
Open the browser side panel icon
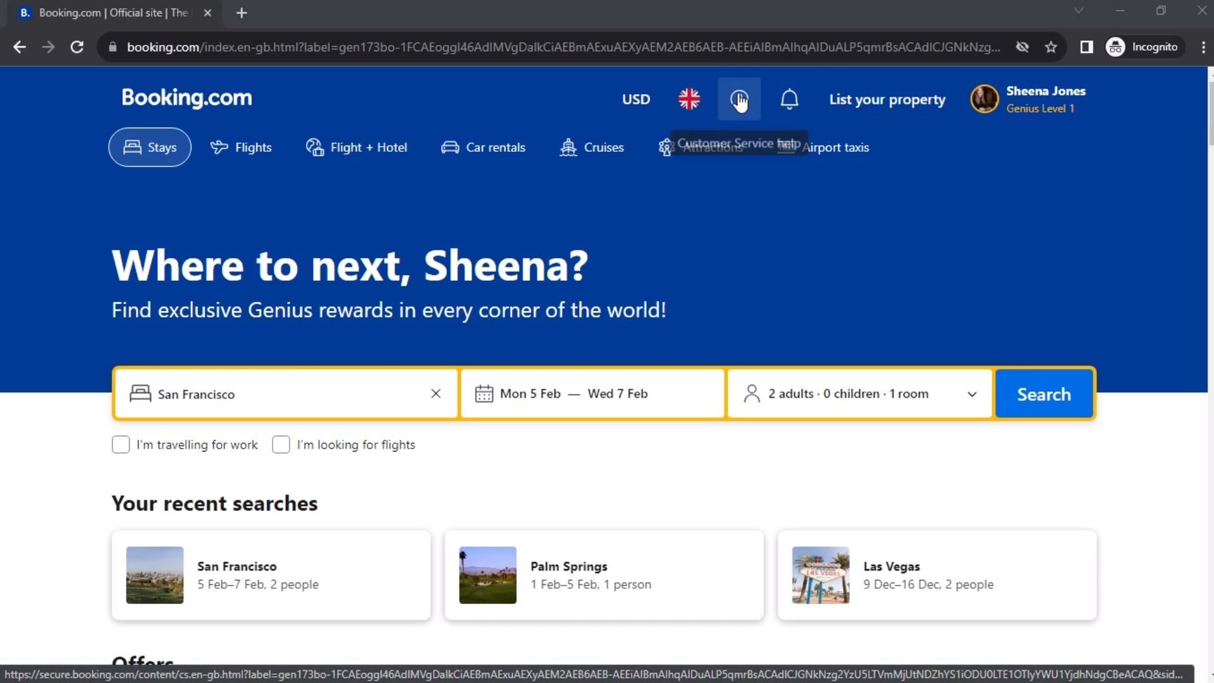(1086, 47)
